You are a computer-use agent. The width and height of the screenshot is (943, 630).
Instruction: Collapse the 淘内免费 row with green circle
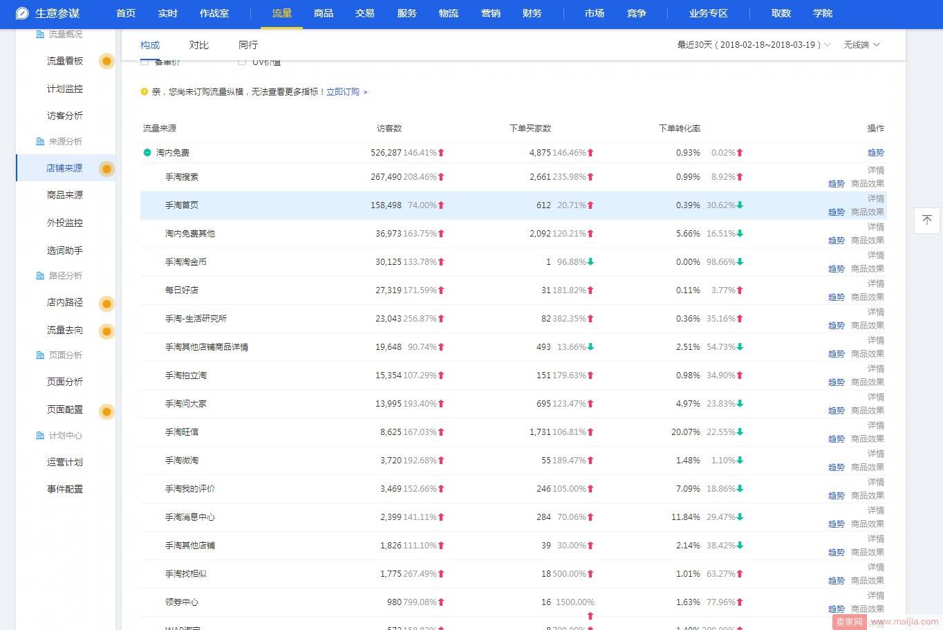point(147,152)
